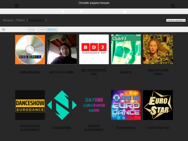The height and width of the screenshot is (141, 188).
Task: Go to home via house icon
Action: [63, 11]
